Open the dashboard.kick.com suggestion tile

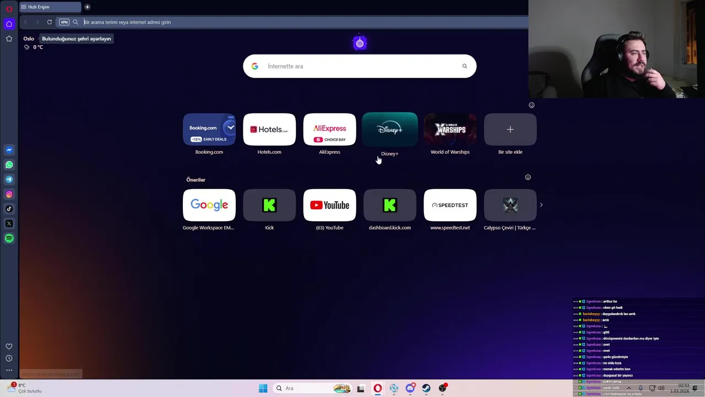390,205
